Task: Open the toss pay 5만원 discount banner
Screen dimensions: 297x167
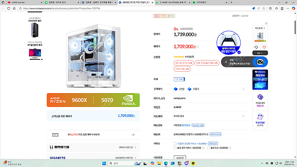Action: coord(260,79)
